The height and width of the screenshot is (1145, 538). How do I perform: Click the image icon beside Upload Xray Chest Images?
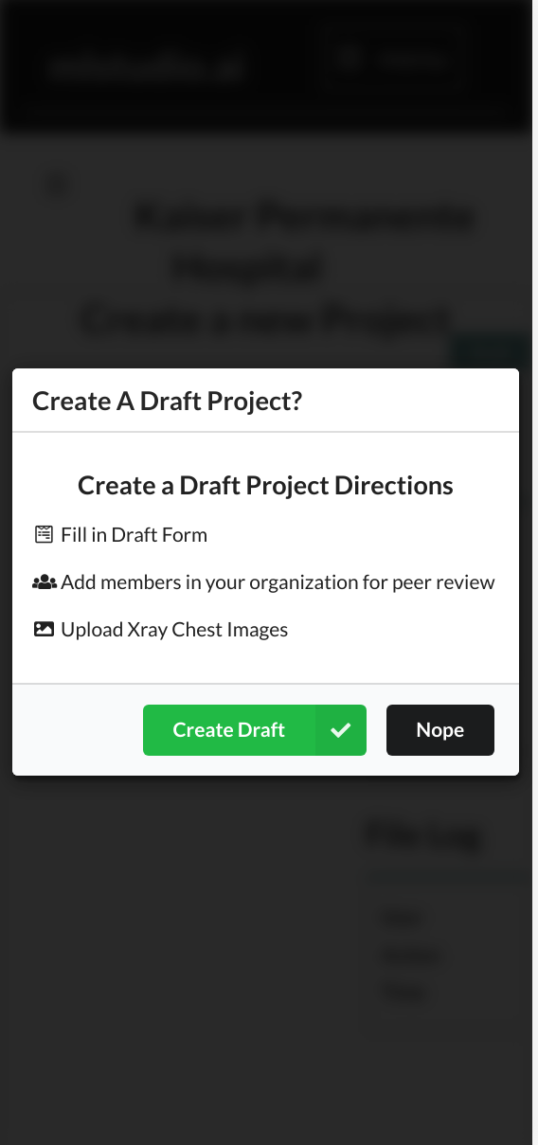pos(44,629)
